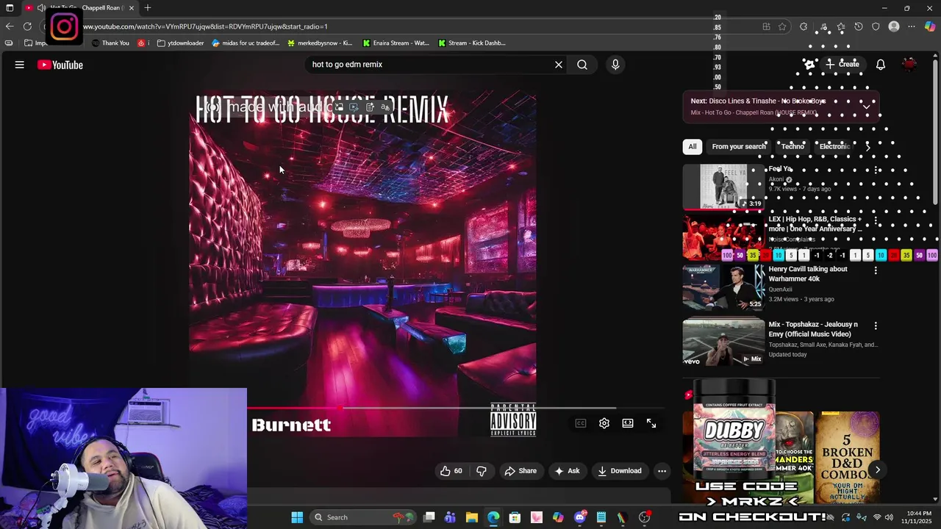This screenshot has width=941, height=529.
Task: Click the Create button
Action: [842, 64]
